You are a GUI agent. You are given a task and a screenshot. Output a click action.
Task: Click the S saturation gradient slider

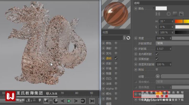[182, 27]
